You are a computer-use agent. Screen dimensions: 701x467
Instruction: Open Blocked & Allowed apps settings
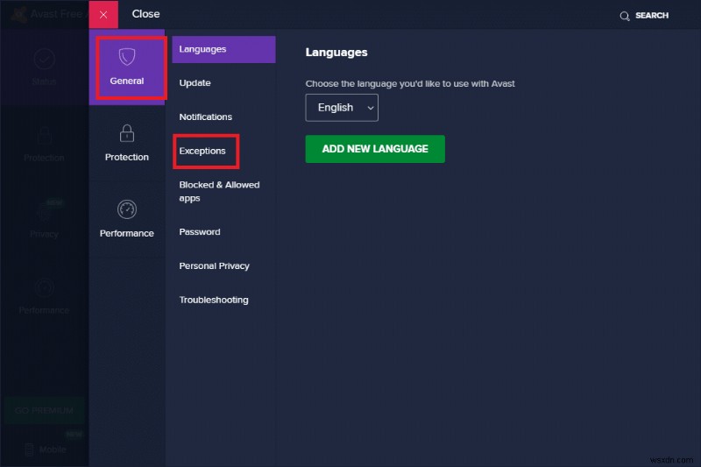click(219, 191)
